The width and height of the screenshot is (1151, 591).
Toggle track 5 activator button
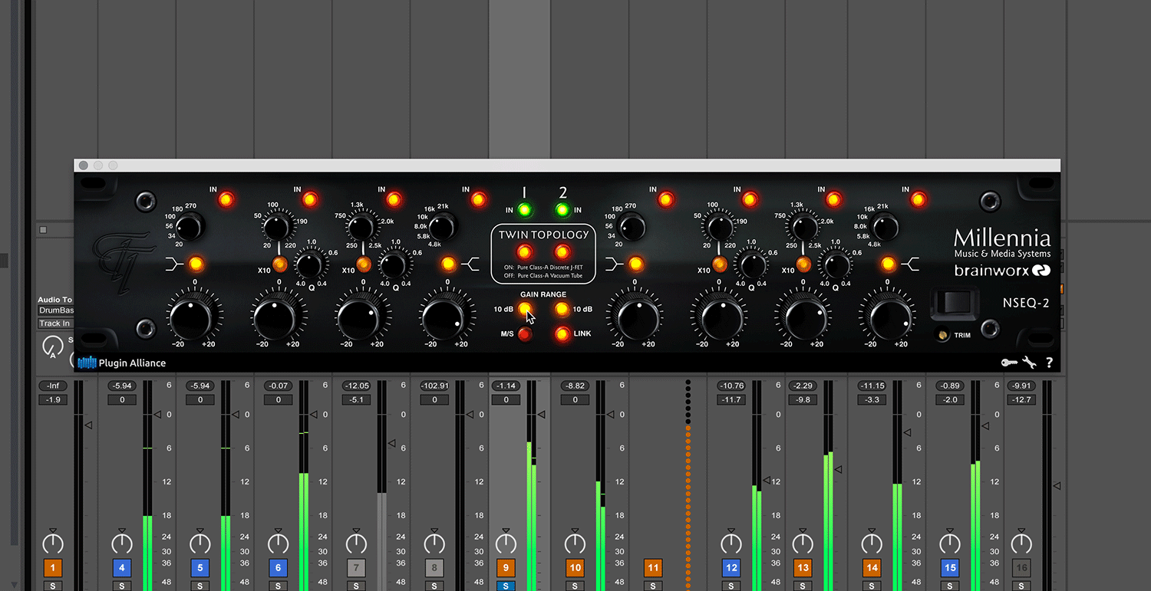click(x=200, y=568)
